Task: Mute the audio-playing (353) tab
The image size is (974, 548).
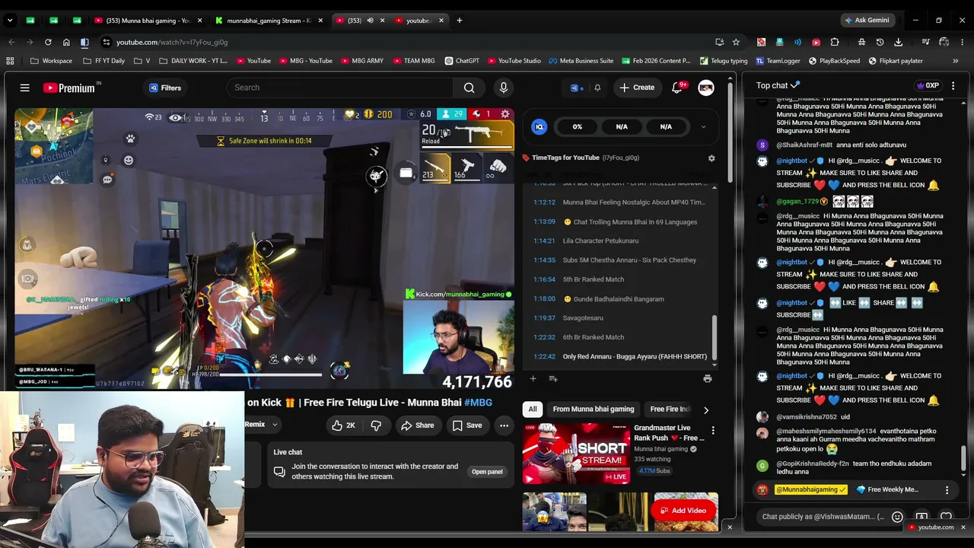Action: pyautogui.click(x=370, y=21)
